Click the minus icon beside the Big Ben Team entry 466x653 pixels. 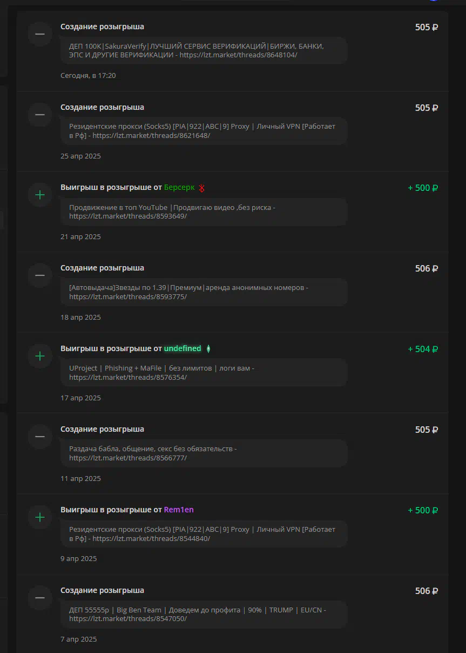point(40,598)
